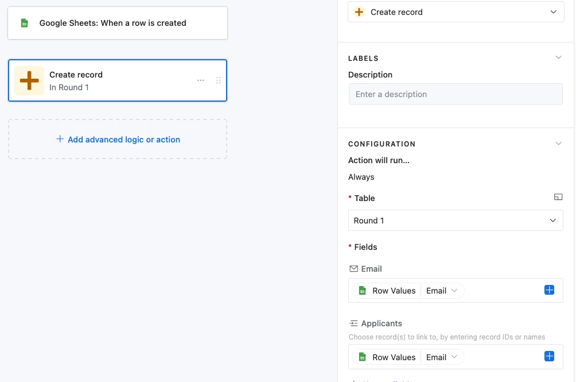Click blue plus button in Email field
576x382 pixels.
click(x=549, y=290)
